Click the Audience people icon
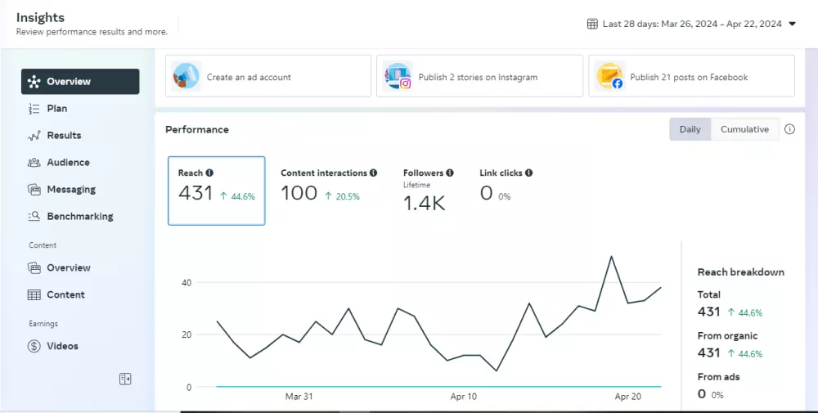Screen dimensions: 818x413 (34, 162)
